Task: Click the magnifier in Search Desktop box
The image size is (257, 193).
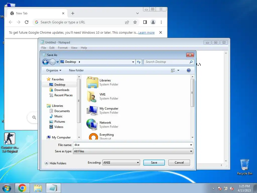Action: 191,62
